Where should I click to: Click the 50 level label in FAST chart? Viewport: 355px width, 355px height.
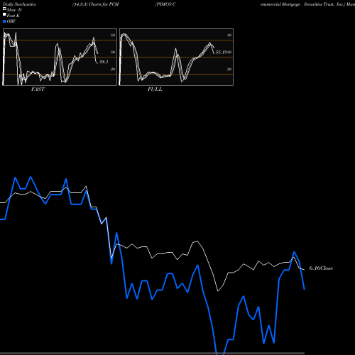coord(113,52)
